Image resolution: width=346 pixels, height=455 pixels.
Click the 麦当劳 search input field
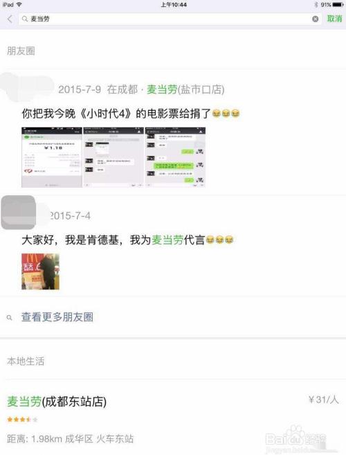pos(170,19)
